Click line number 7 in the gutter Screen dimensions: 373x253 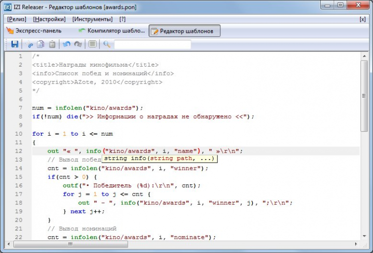[20, 108]
